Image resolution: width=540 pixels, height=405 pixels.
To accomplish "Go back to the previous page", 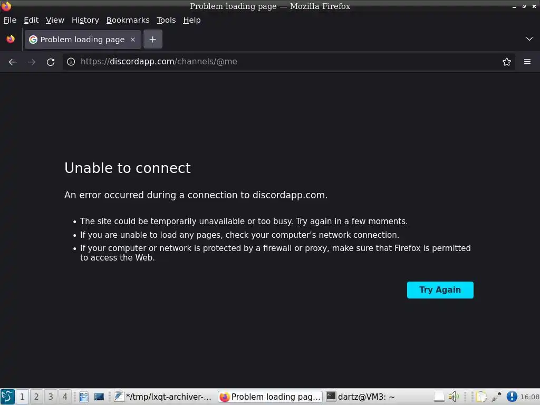I will [x=13, y=62].
